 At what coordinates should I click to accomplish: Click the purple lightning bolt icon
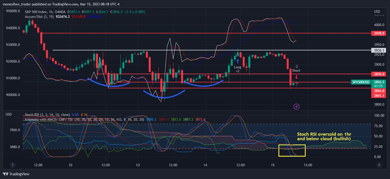tap(297, 107)
